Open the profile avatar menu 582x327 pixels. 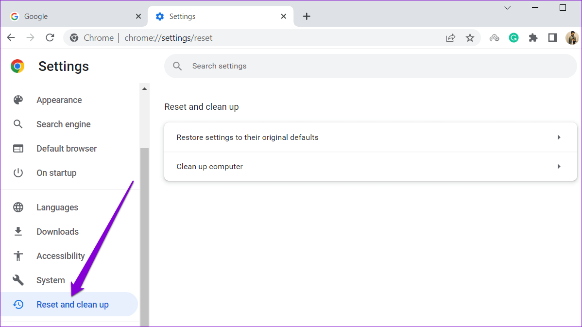[572, 38]
